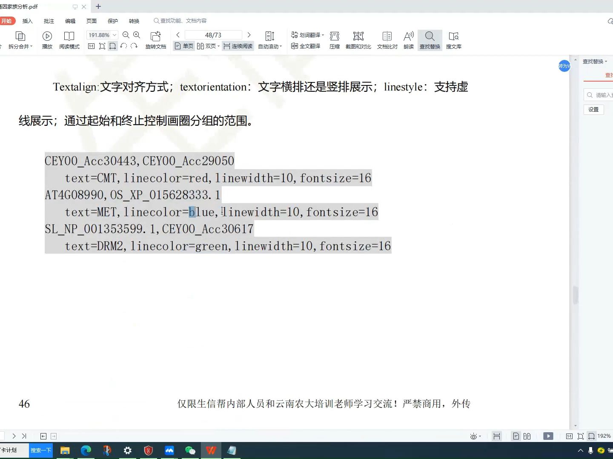The image size is (613, 459).
Task: Zoom out using the magnifier minus icon
Action: 126,35
